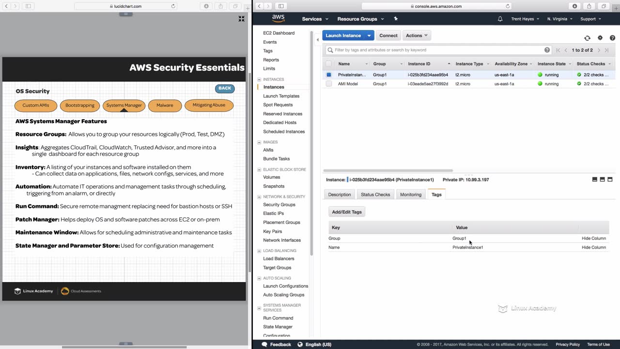Select the Tags tab in details pane
This screenshot has width=620, height=349.
(x=436, y=194)
